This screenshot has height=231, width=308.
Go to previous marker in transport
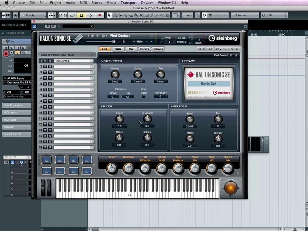(x=61, y=15)
